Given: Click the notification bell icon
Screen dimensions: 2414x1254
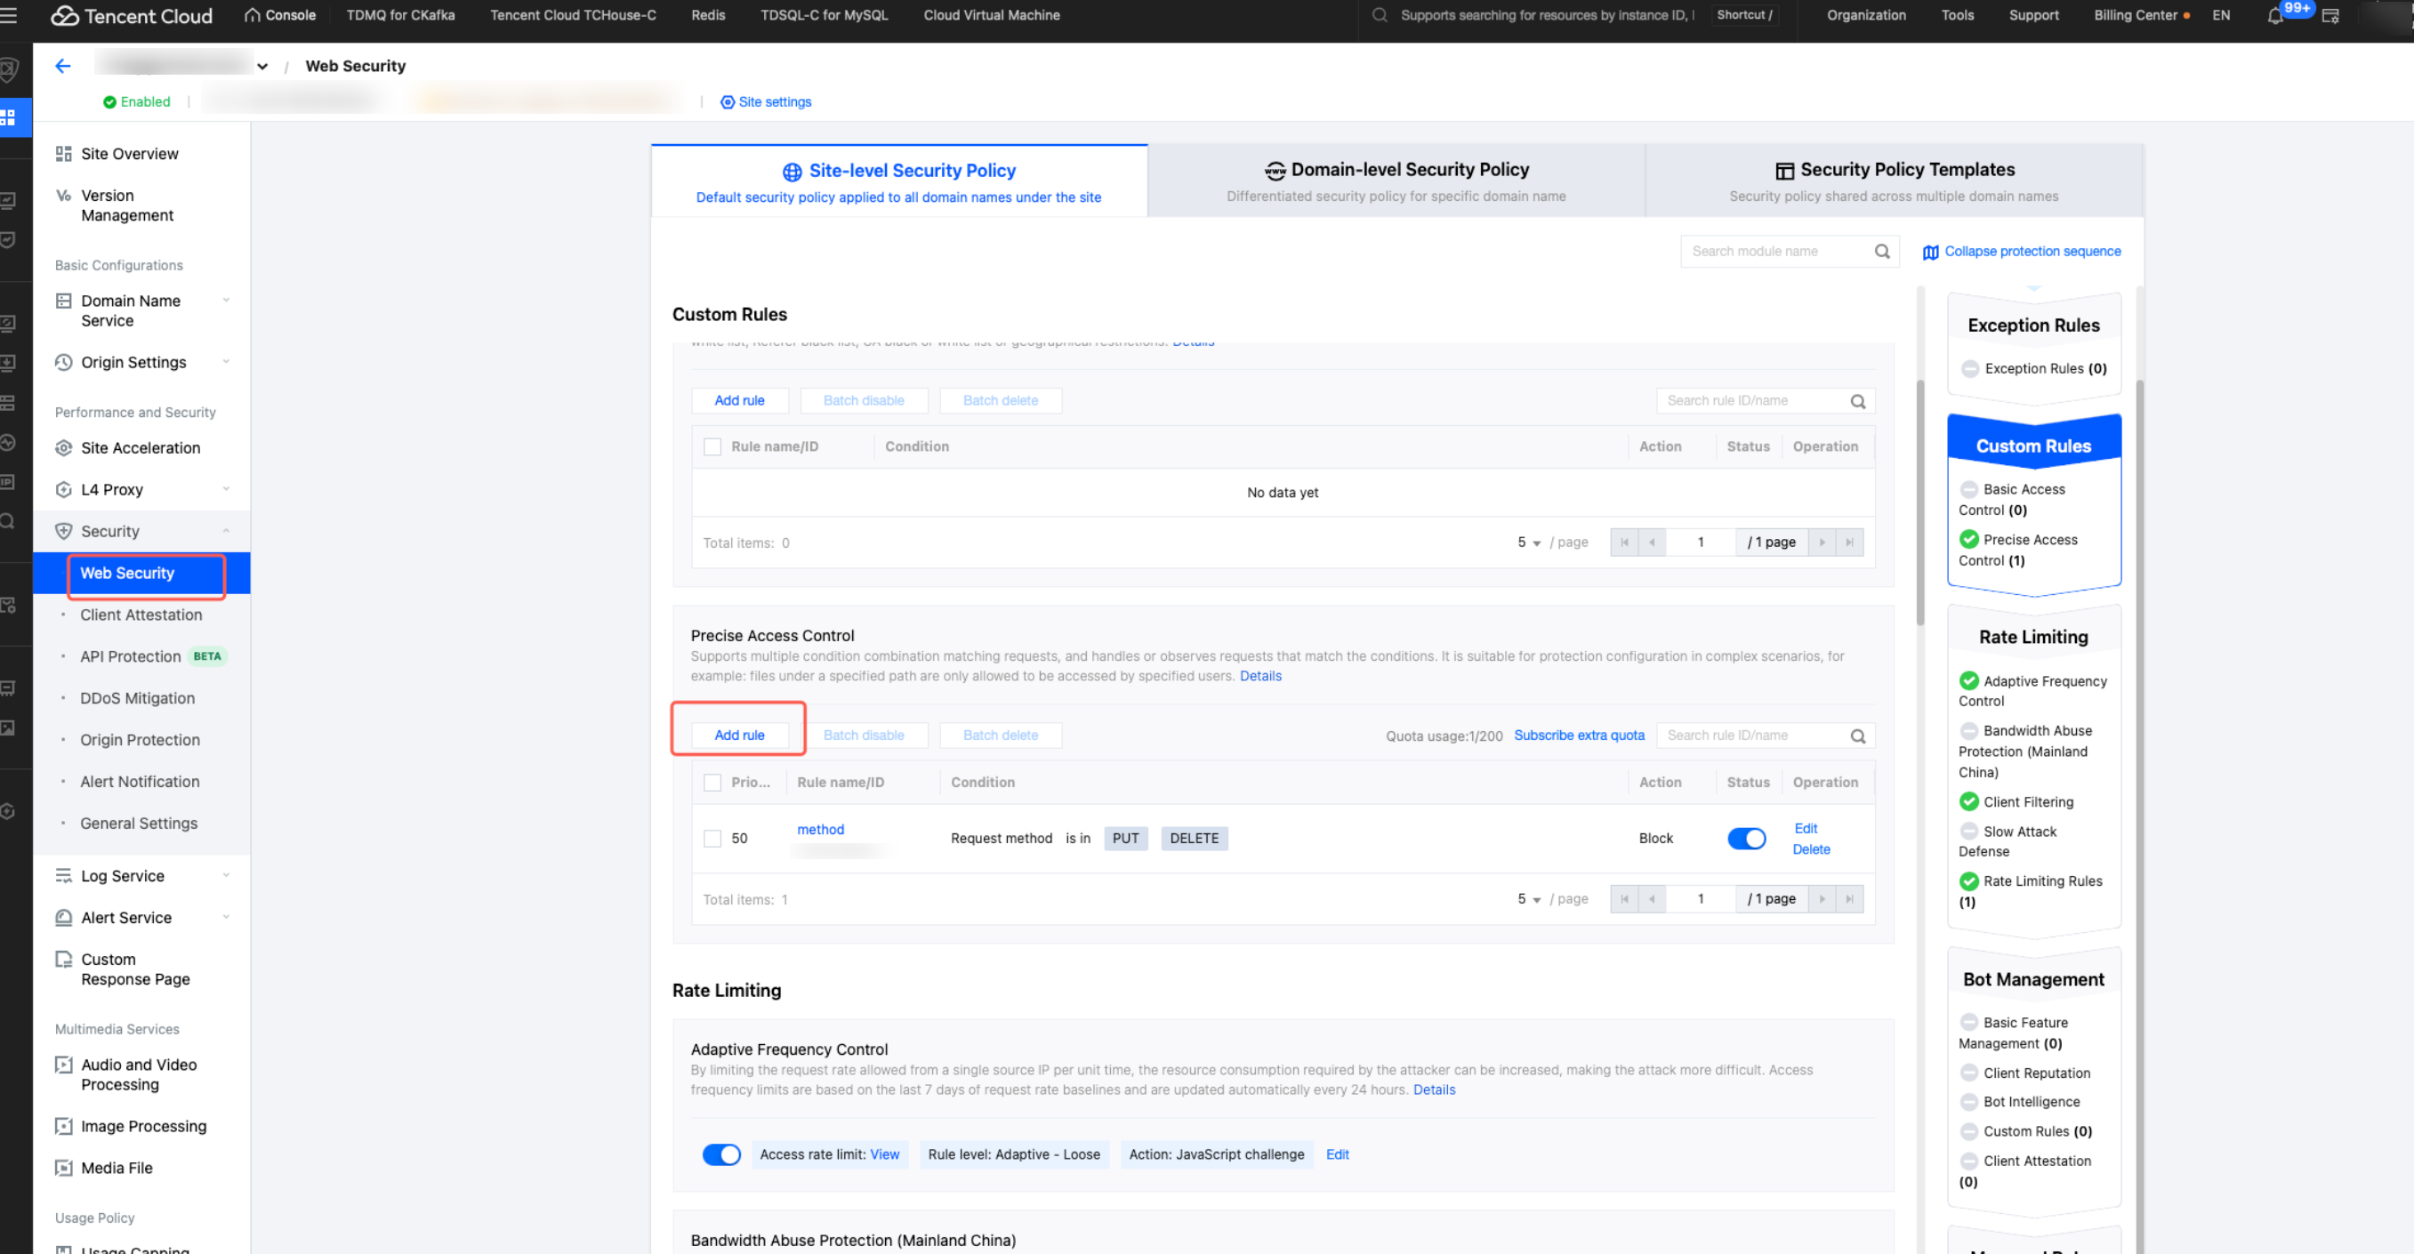Looking at the screenshot, I should tap(2274, 16).
